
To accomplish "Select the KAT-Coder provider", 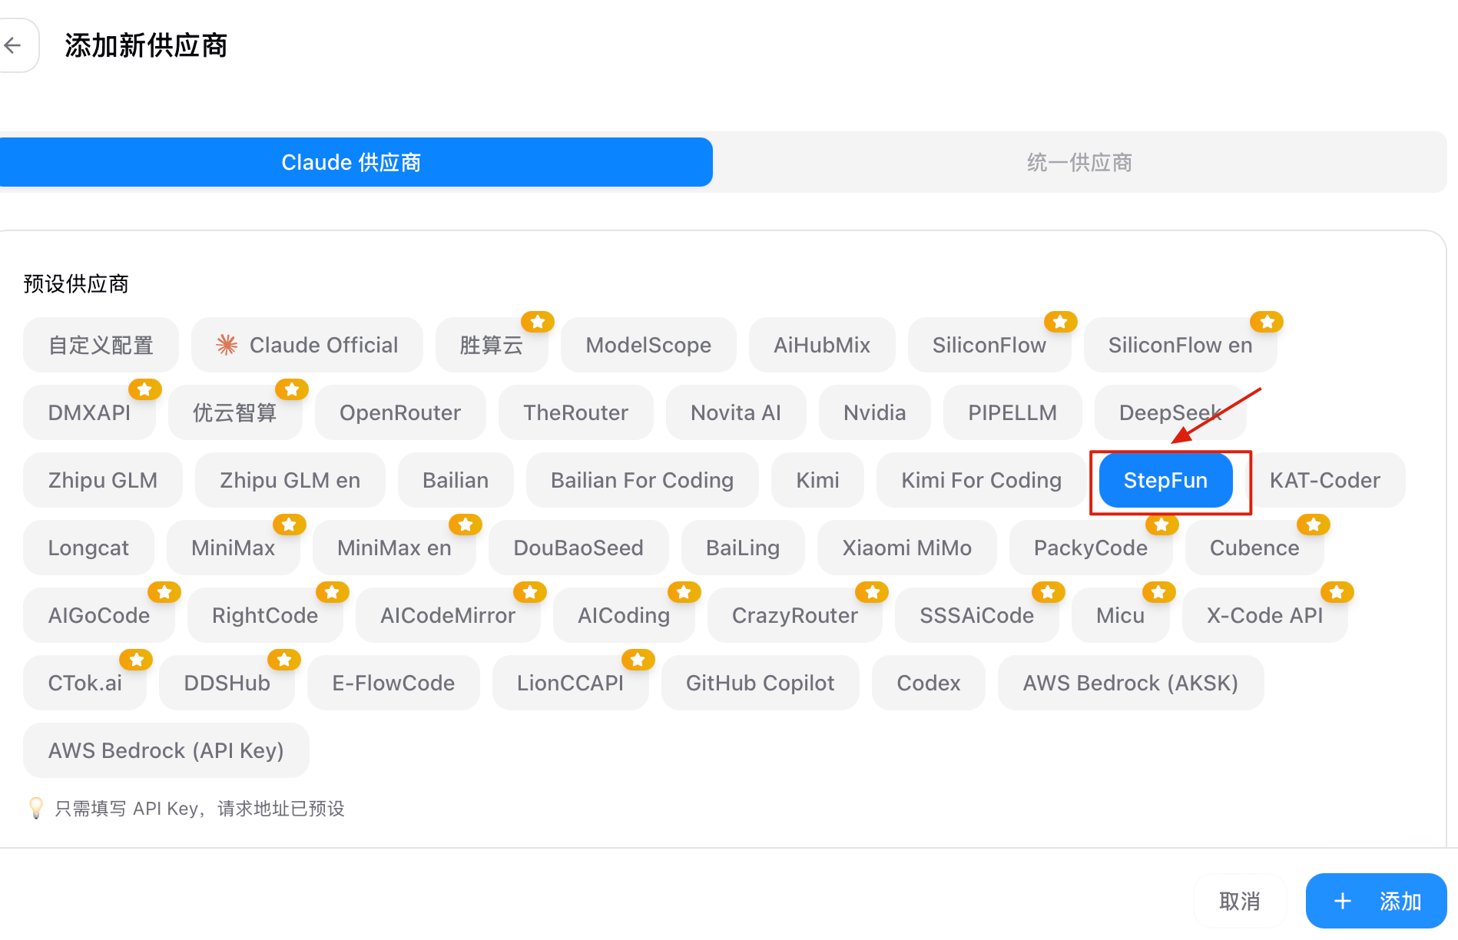I will 1325,480.
